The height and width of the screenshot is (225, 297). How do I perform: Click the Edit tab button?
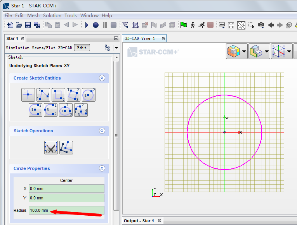pyautogui.click(x=82, y=48)
